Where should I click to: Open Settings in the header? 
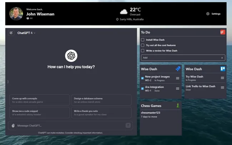click(213, 14)
